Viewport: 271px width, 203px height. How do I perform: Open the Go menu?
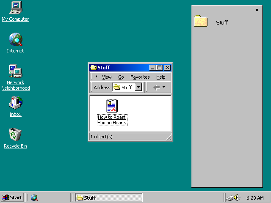tap(121, 77)
